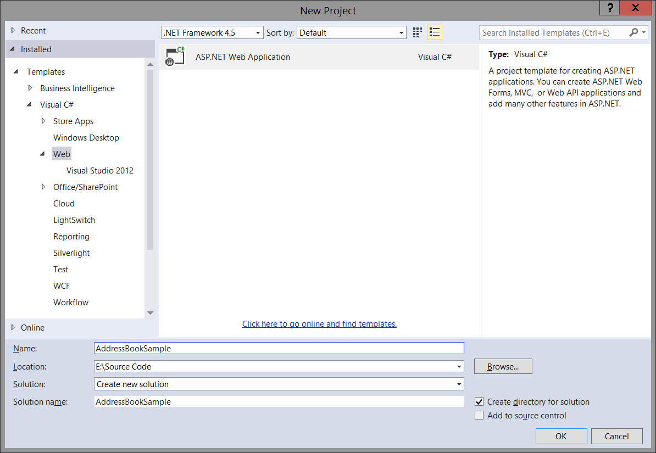Viewport: 656px width, 453px height.
Task: Select Visual Studio 2012 under Web
Action: (100, 170)
